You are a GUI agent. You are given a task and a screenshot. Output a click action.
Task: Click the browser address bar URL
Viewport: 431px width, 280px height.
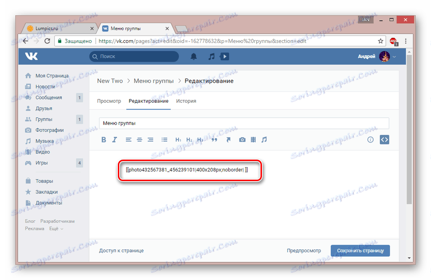(202, 41)
